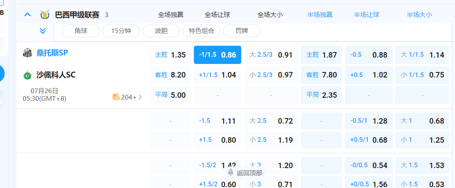This screenshot has width=455, height=188.
Task: Pick half-time -0.5 handicap odds 0.88
Action: [369, 55]
